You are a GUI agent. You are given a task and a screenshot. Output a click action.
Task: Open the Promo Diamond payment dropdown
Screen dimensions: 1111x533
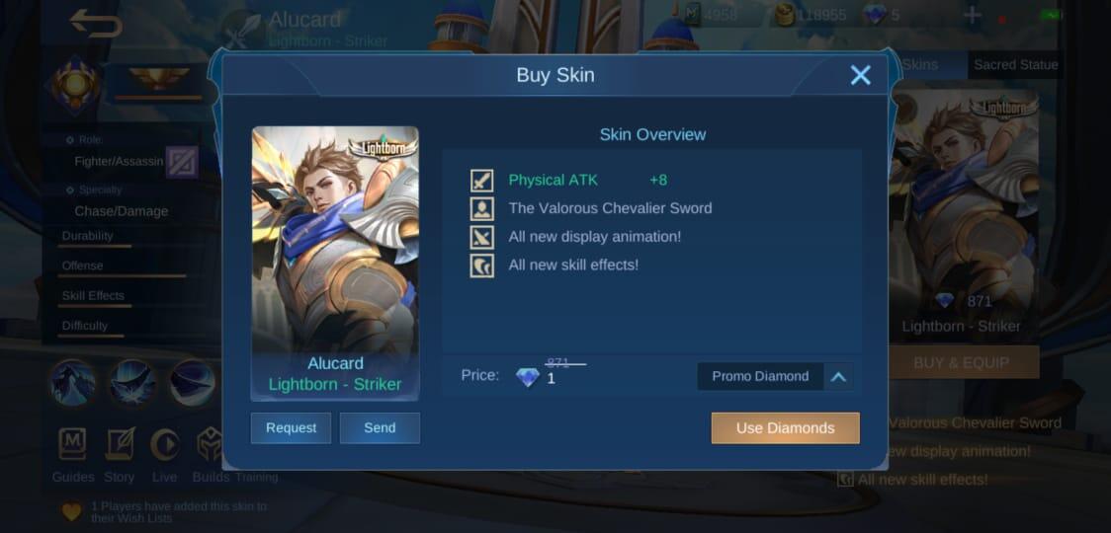pos(775,377)
